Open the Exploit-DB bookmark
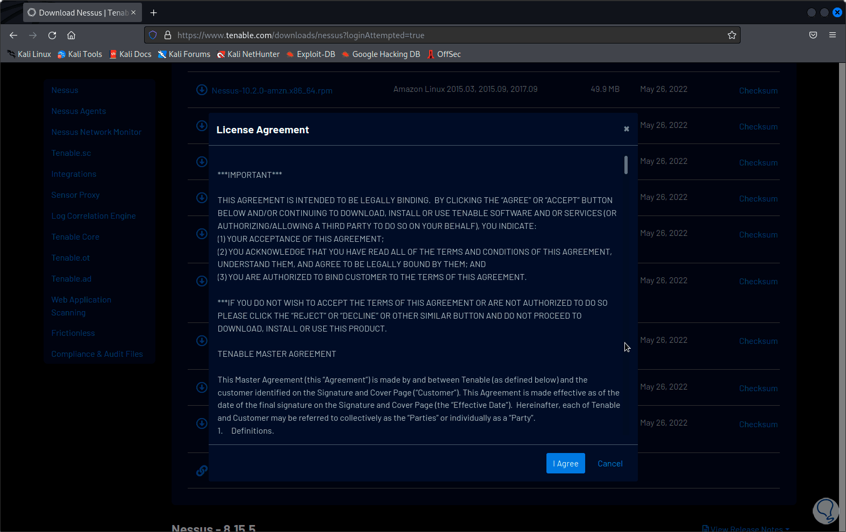846x532 pixels. click(x=311, y=54)
